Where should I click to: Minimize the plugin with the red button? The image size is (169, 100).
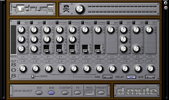[166, 8]
